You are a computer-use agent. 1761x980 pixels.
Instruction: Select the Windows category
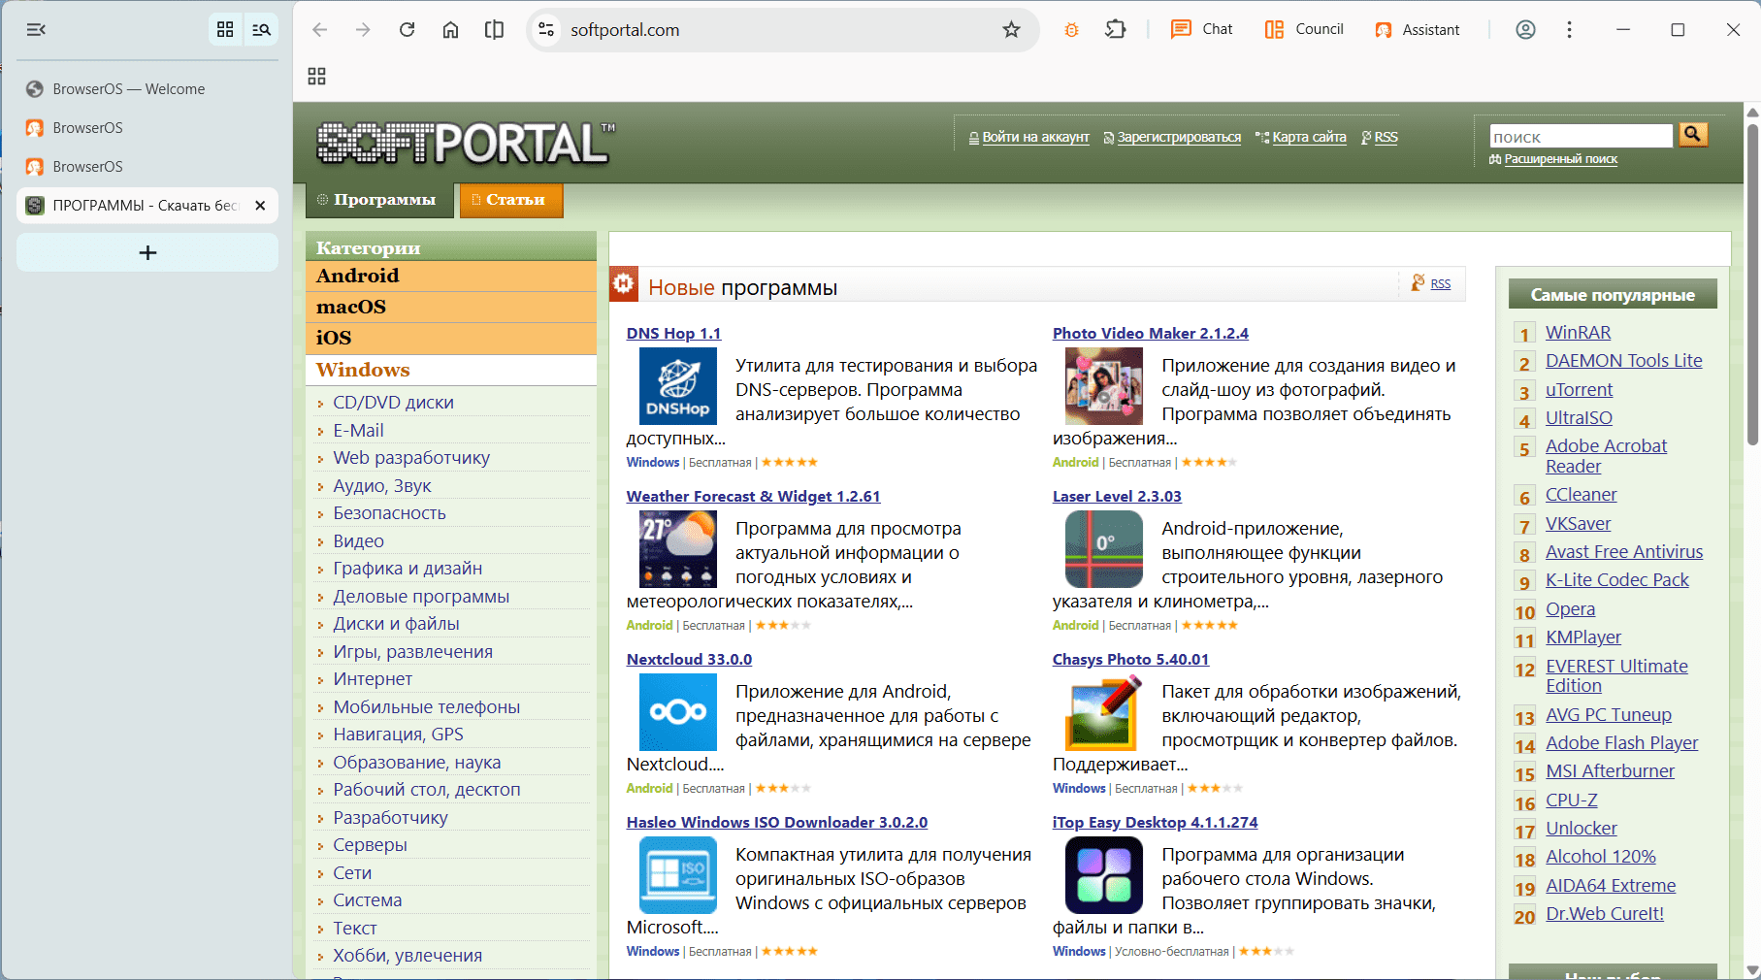451,370
